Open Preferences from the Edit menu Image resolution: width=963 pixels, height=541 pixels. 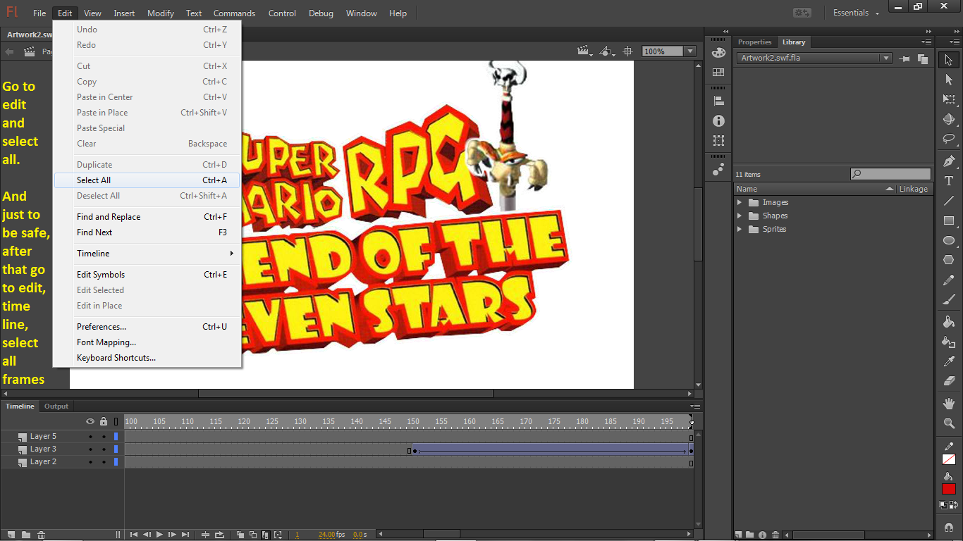click(147, 327)
